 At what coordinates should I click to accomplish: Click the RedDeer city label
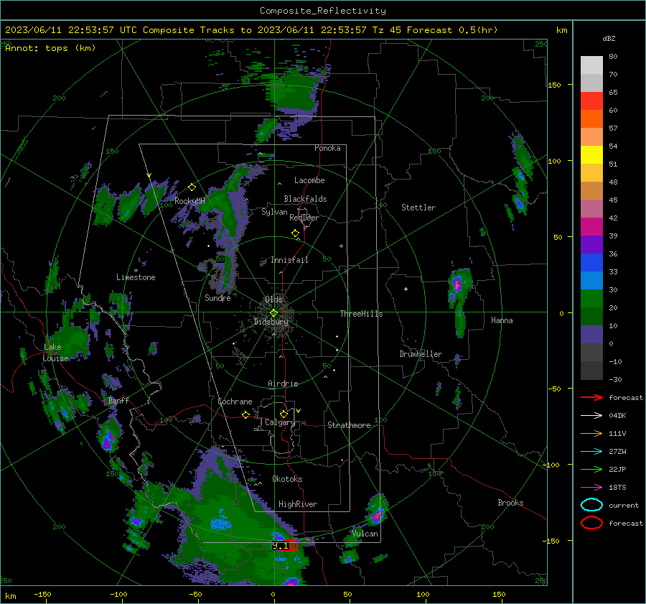tap(304, 218)
